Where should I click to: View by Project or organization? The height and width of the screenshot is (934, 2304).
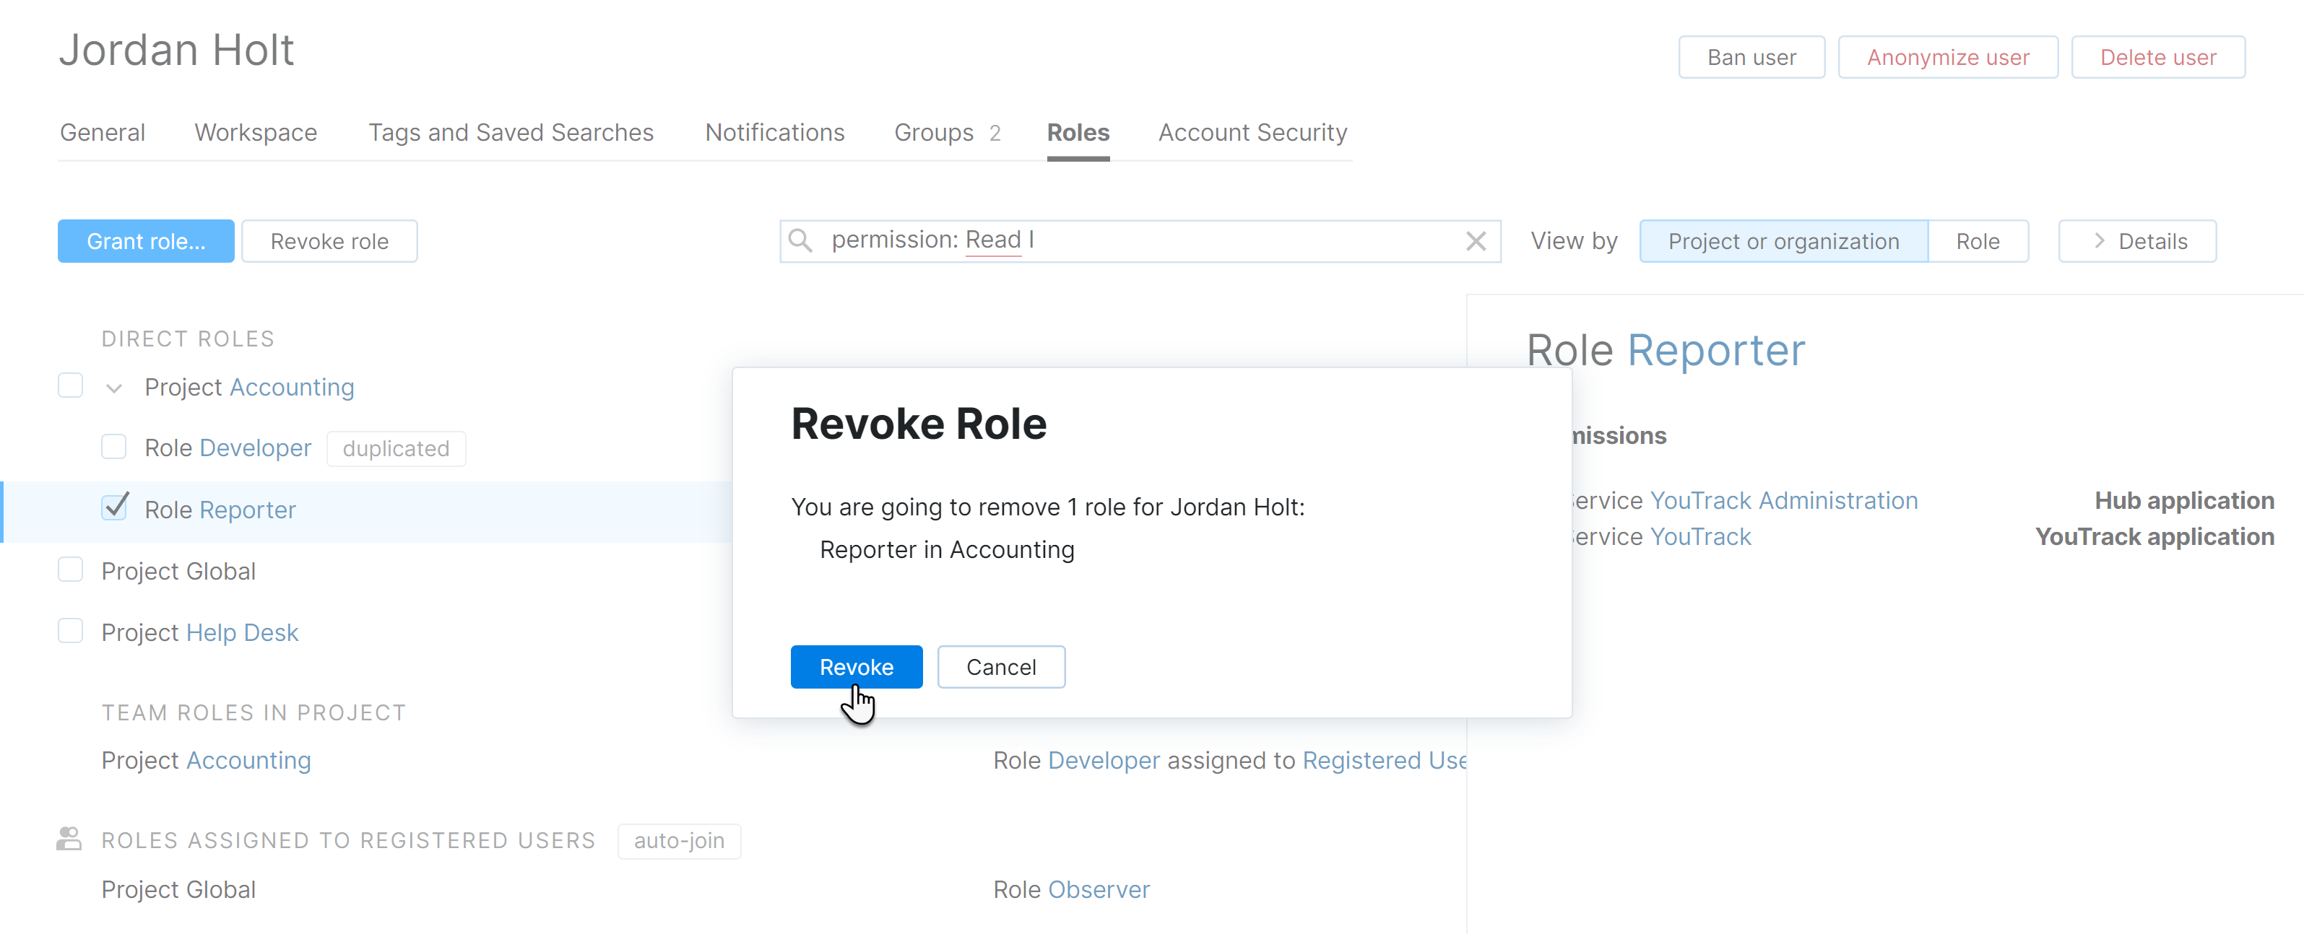click(x=1783, y=240)
